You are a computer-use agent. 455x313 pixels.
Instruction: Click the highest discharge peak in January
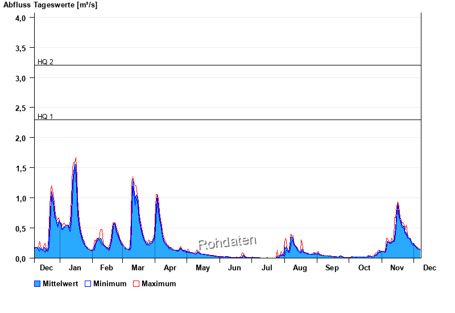point(76,159)
